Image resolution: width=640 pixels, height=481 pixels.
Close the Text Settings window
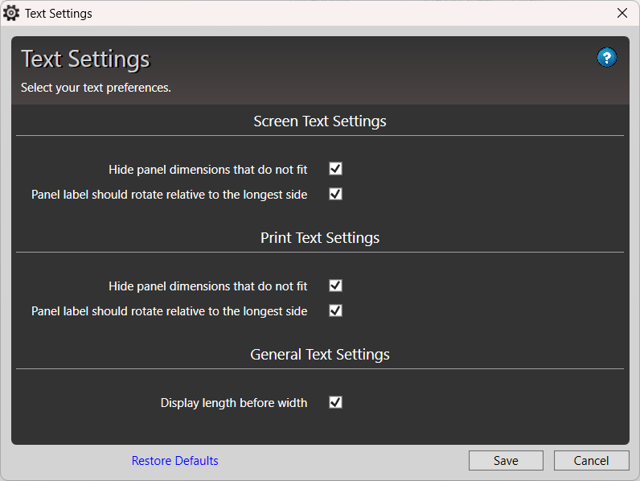pyautogui.click(x=622, y=13)
